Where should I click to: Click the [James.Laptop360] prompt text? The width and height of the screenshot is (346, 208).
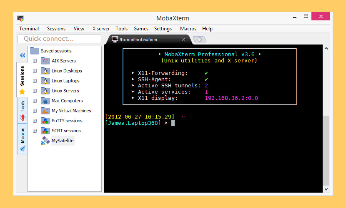tap(133, 123)
